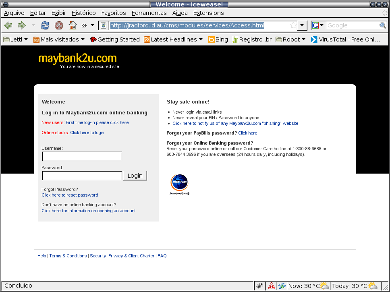390x292 pixels.
Task: Open the window menu button in title bar
Action: click(6, 4)
